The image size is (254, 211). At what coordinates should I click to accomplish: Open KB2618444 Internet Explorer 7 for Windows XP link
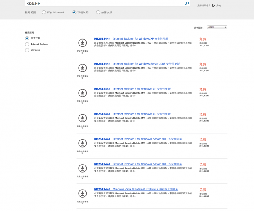[132, 114]
